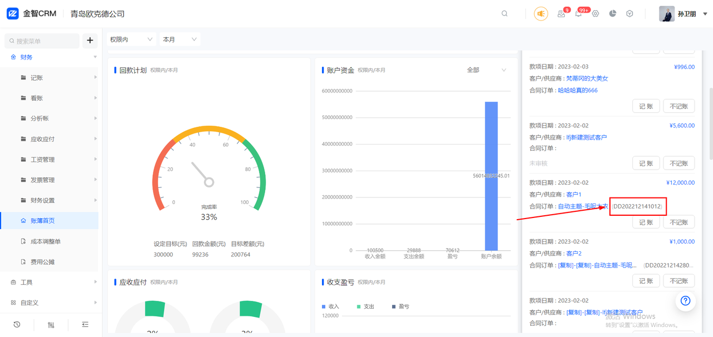Open the 全部 dropdown in 账户资金 panel
Screen dimensions: 713x337
coord(486,70)
